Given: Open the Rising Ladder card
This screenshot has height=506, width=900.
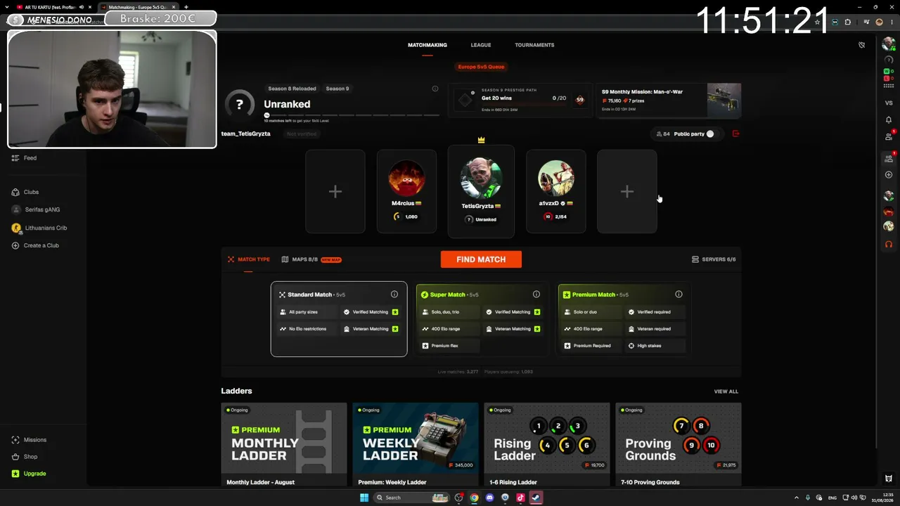Looking at the screenshot, I should point(547,444).
